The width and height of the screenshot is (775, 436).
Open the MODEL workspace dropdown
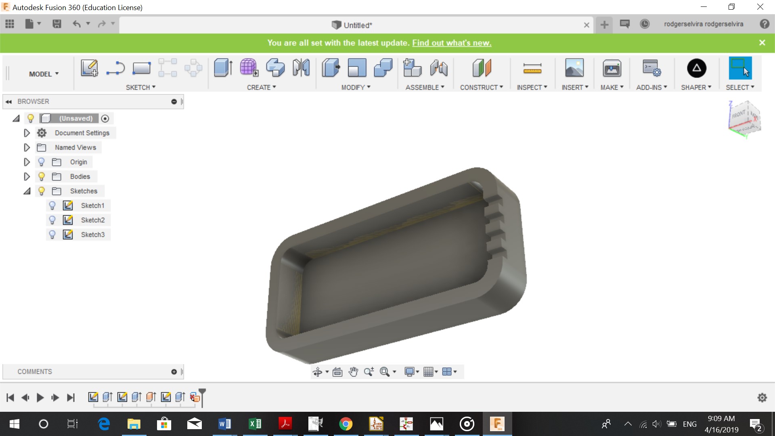point(44,74)
